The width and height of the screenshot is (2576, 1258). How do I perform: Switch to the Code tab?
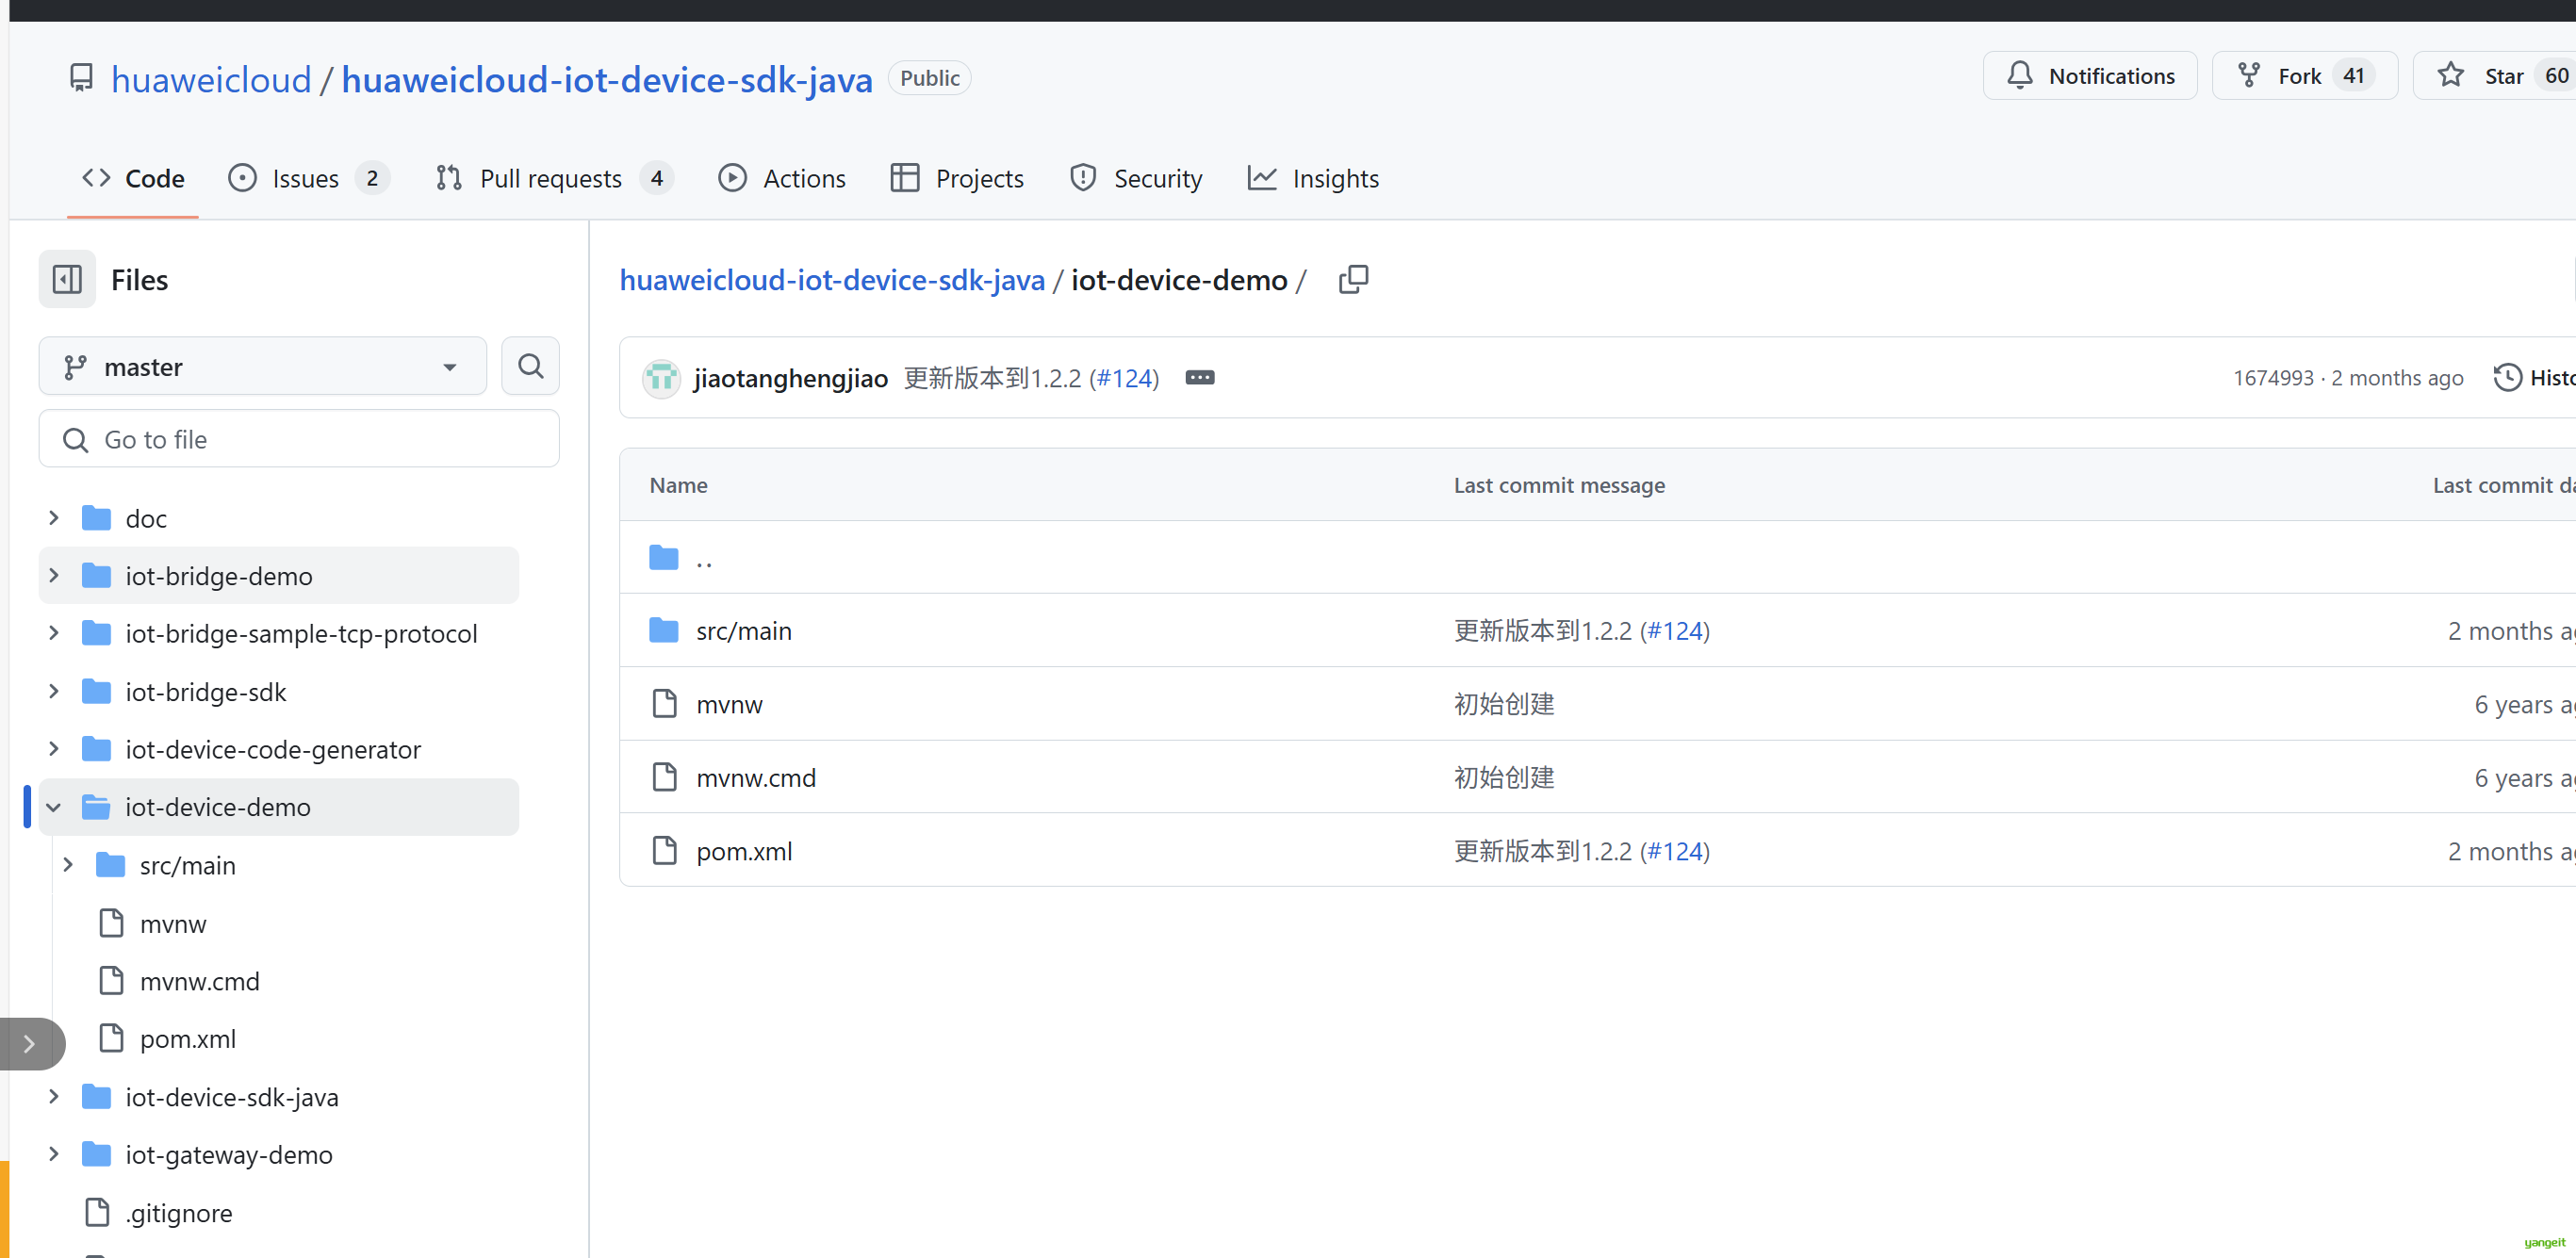coord(133,179)
